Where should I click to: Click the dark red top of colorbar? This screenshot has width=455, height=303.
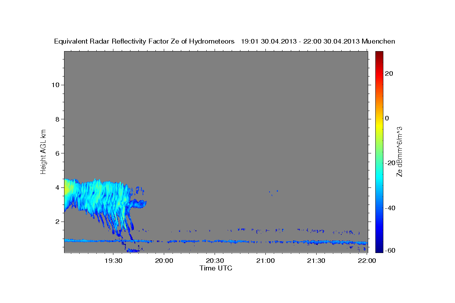[379, 54]
